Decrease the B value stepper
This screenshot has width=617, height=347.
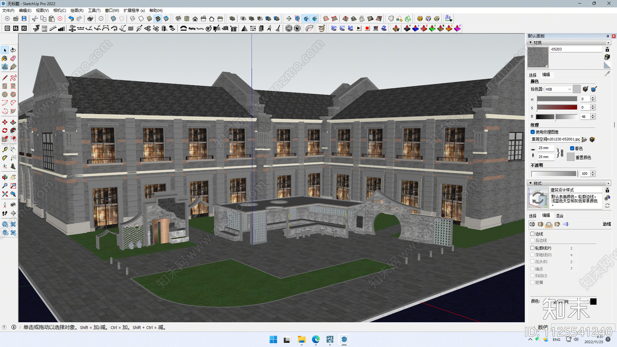[593, 118]
